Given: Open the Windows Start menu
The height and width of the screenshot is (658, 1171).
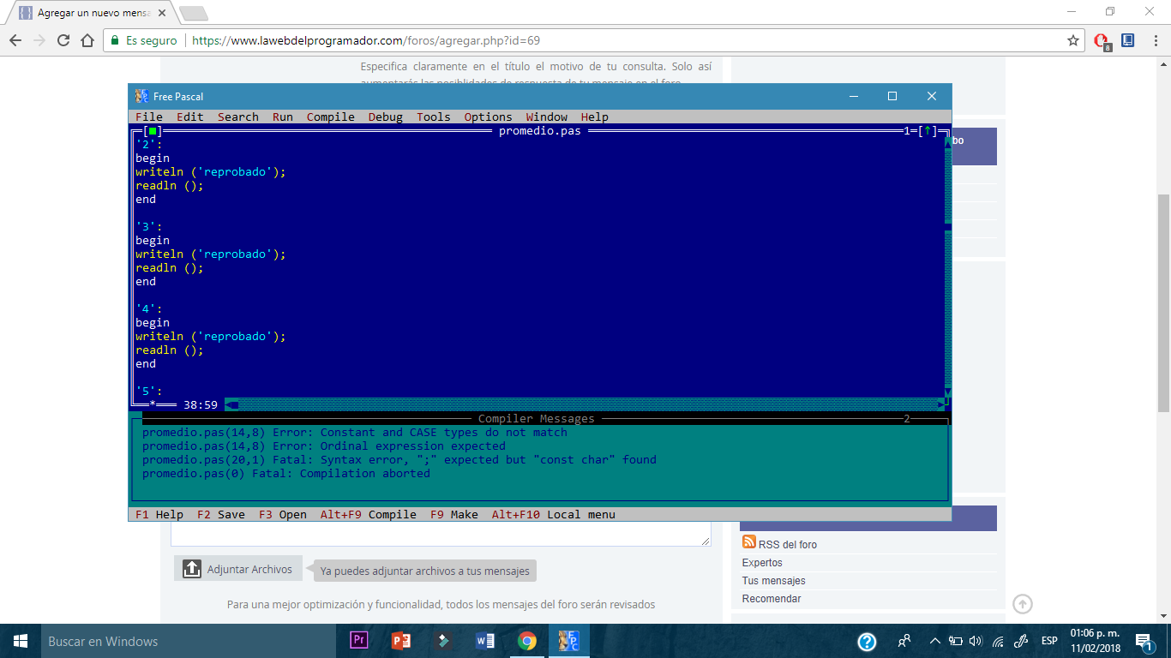Looking at the screenshot, I should click(21, 641).
